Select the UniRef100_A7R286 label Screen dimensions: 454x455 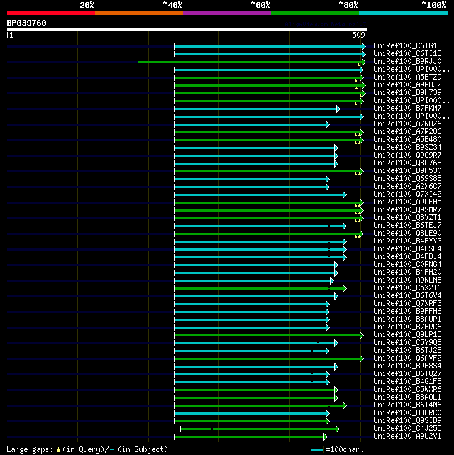[x=407, y=132]
